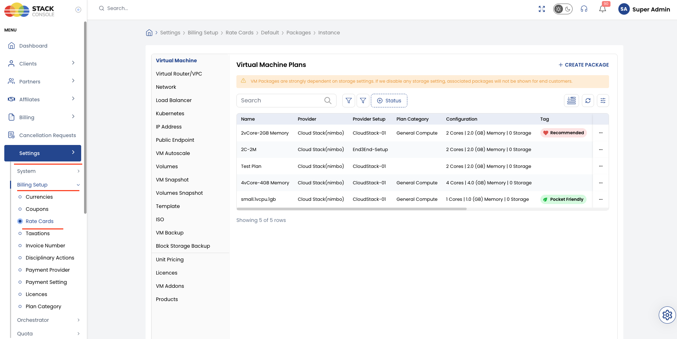Click the sidebar vertical scrollbar
The height and width of the screenshot is (339, 677).
[x=85, y=117]
